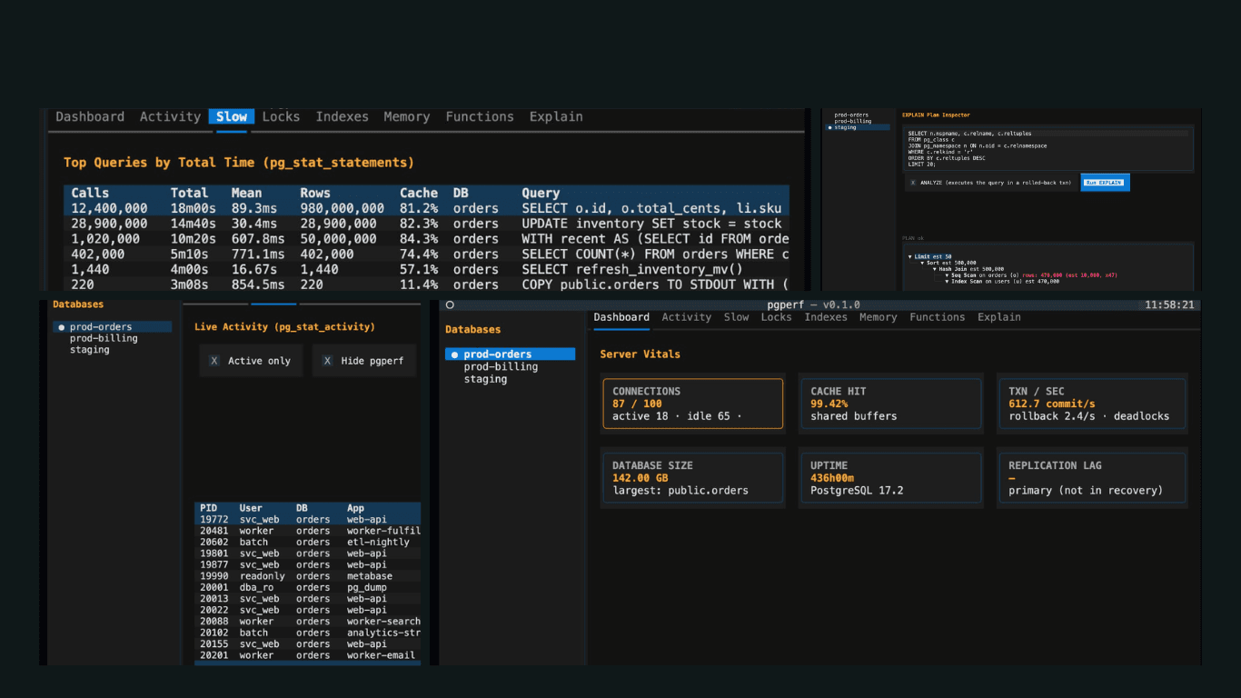Switch to Locks tab in Server Vitals window
The image size is (1241, 698).
pos(777,317)
